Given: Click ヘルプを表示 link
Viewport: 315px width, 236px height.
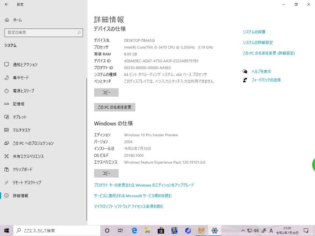Looking at the screenshot, I should point(261,71).
